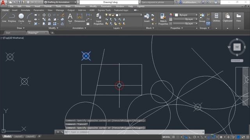This screenshot has width=250, height=140.
Task: Click the Insert block icon
Action: pos(147,17)
